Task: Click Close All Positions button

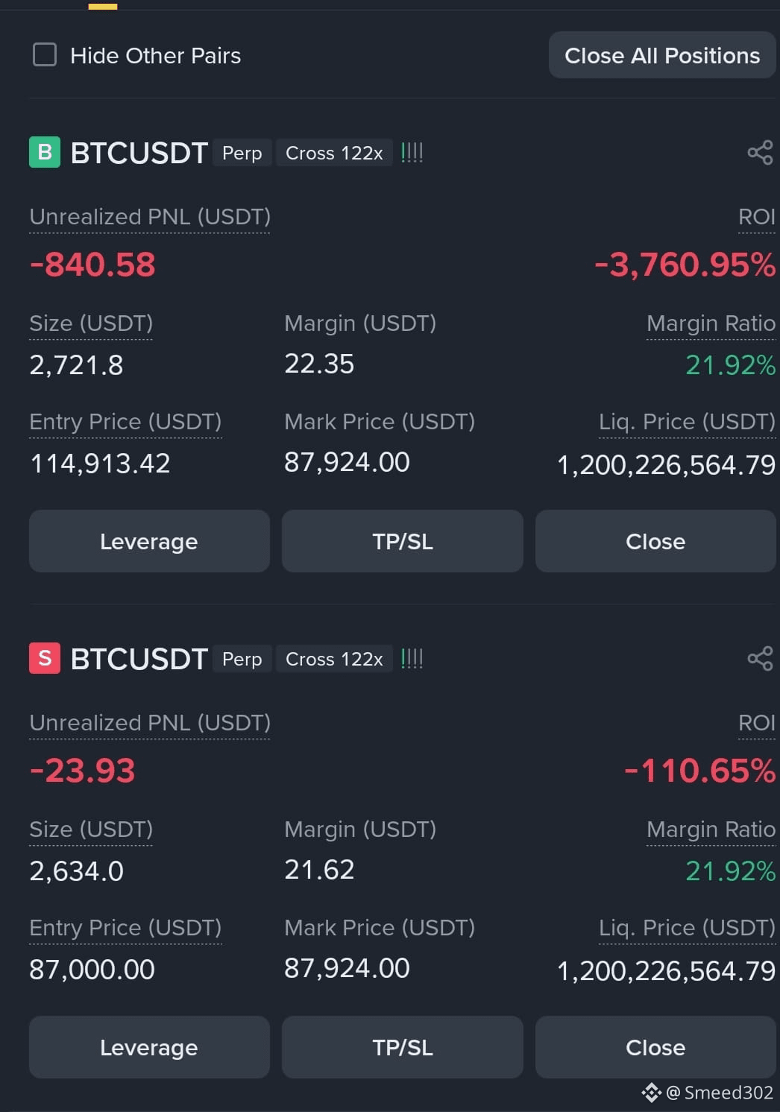Action: 662,55
